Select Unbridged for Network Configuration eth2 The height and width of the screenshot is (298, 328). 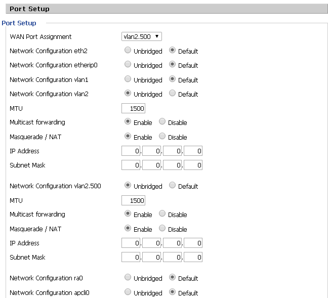point(128,50)
